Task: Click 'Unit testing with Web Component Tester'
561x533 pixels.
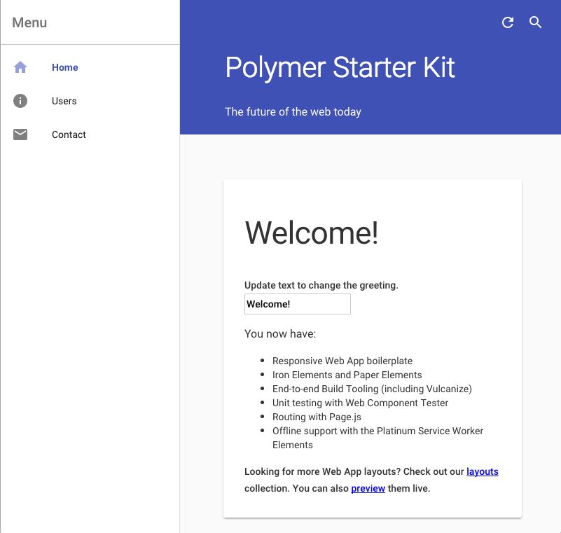Action: click(360, 403)
